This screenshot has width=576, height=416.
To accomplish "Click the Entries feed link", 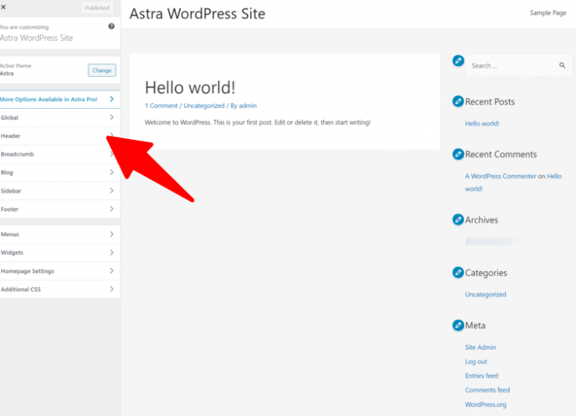I will (482, 376).
